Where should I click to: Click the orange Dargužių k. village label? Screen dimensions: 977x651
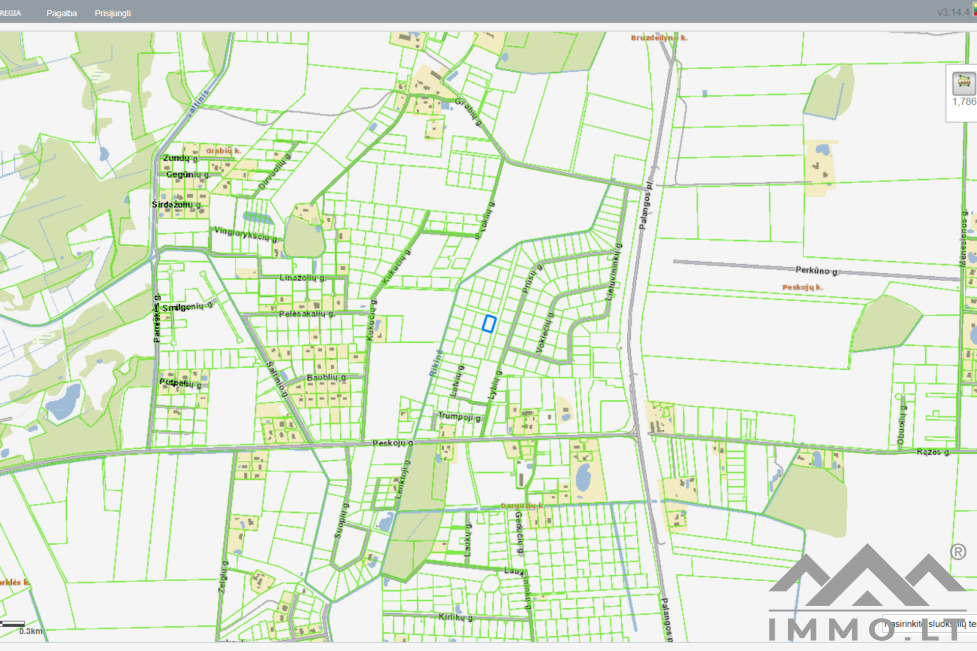pos(522,506)
